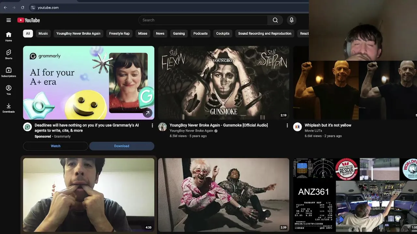Open the Gunsmoke video thumbnail

[223, 83]
